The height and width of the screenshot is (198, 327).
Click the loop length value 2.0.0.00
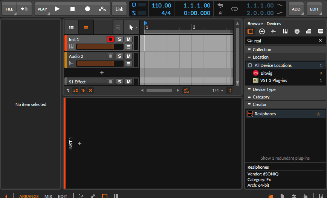(x=260, y=13)
